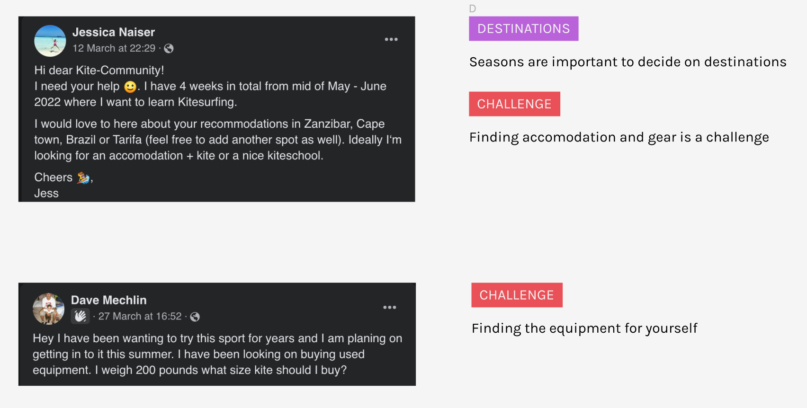This screenshot has width=807, height=408.
Task: Select the CHALLENGE tag above the equipment note
Action: [517, 295]
